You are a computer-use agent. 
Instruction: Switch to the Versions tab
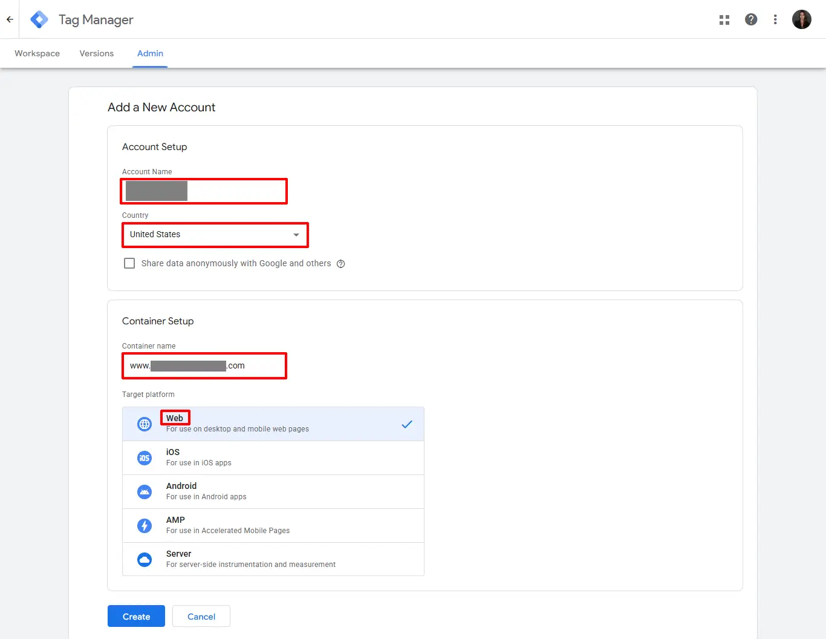[97, 53]
